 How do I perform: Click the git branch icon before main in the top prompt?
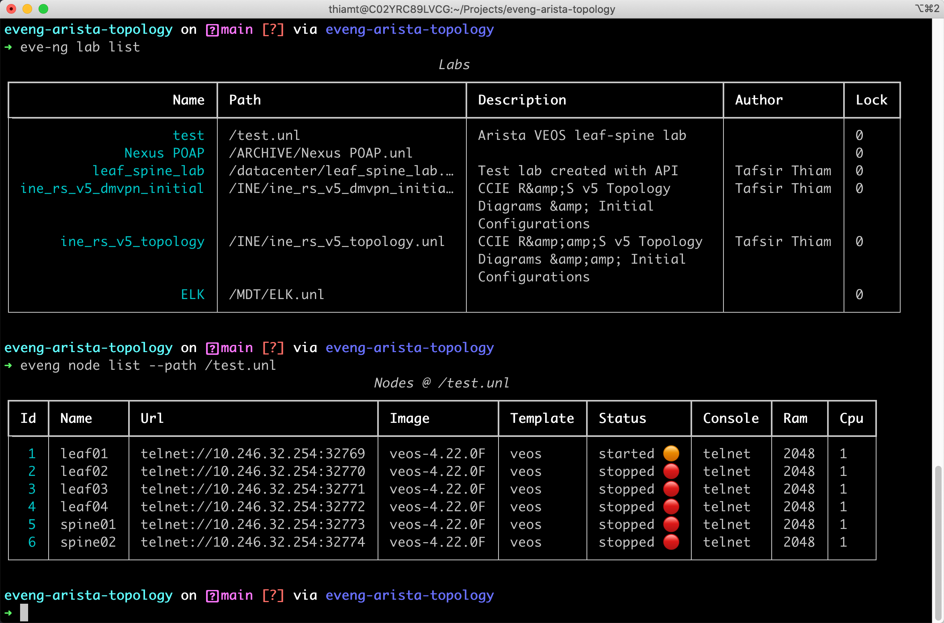[x=212, y=30]
